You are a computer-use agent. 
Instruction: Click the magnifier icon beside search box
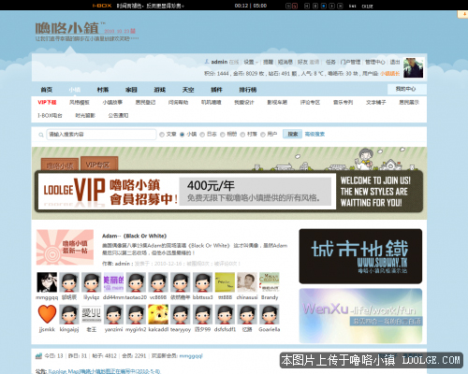click(41, 135)
